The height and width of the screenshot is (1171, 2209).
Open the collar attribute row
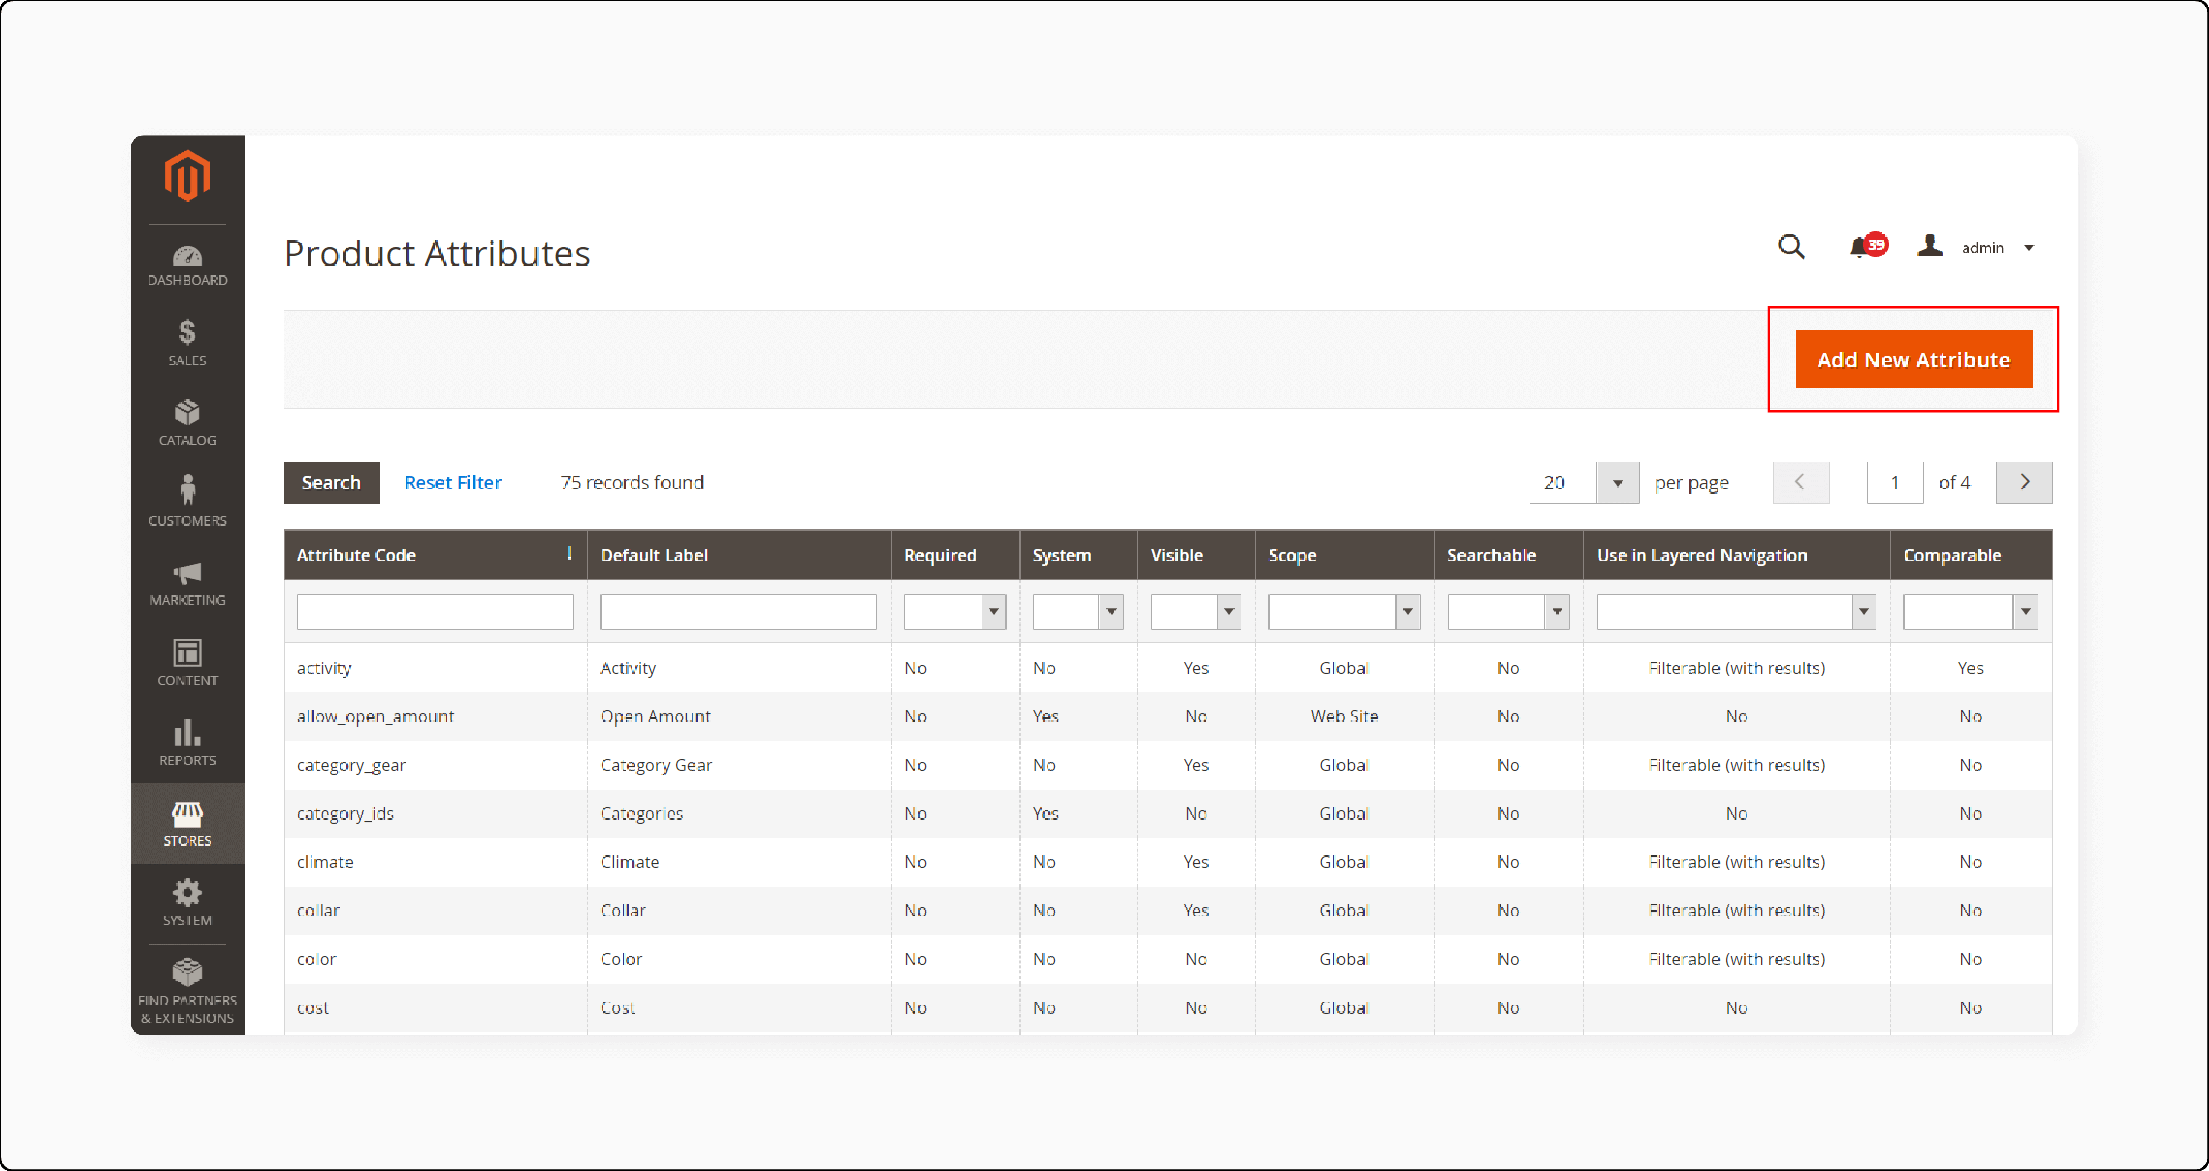pos(1167,910)
